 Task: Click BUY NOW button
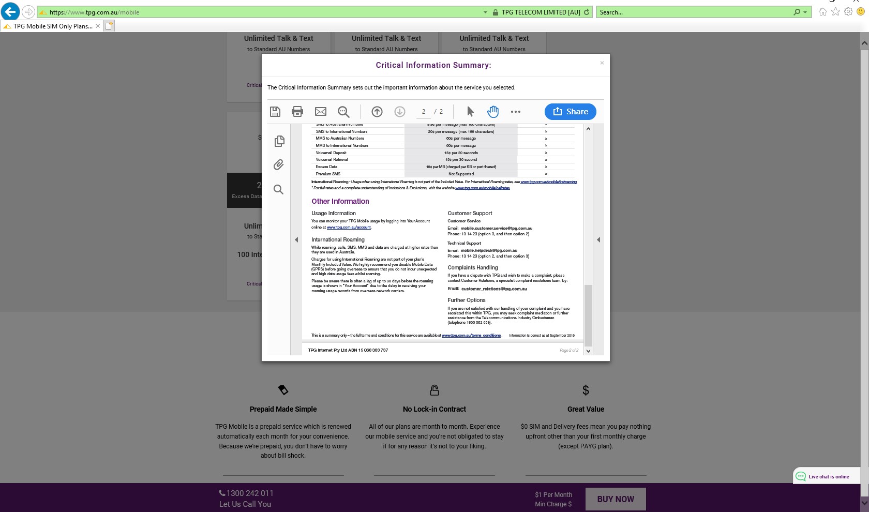tap(616, 500)
